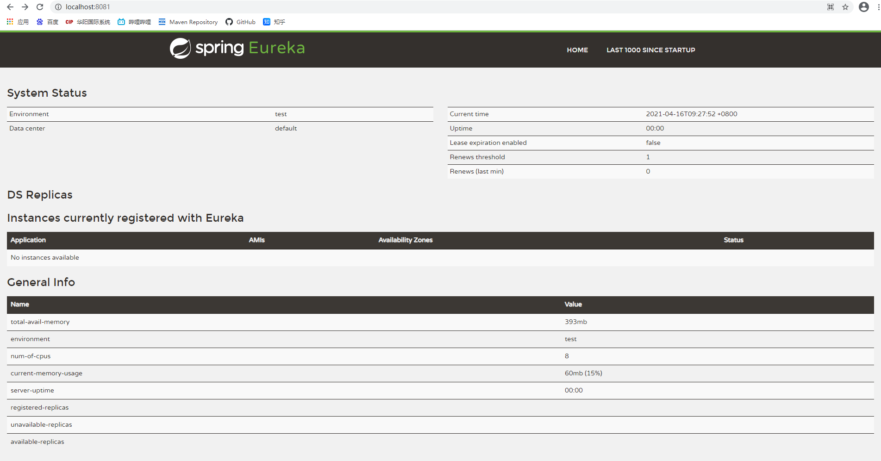The image size is (881, 461).
Task: Open the Apps grid bookmark icon
Action: coord(10,22)
